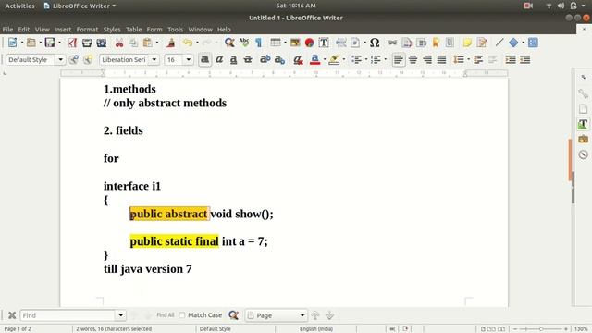This screenshot has width=592, height=333.
Task: Align paragraph right
Action: click(x=427, y=59)
